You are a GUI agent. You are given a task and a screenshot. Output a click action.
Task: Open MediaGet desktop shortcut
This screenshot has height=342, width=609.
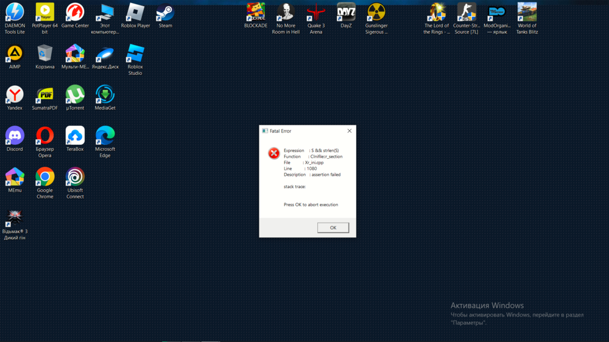[x=105, y=98]
